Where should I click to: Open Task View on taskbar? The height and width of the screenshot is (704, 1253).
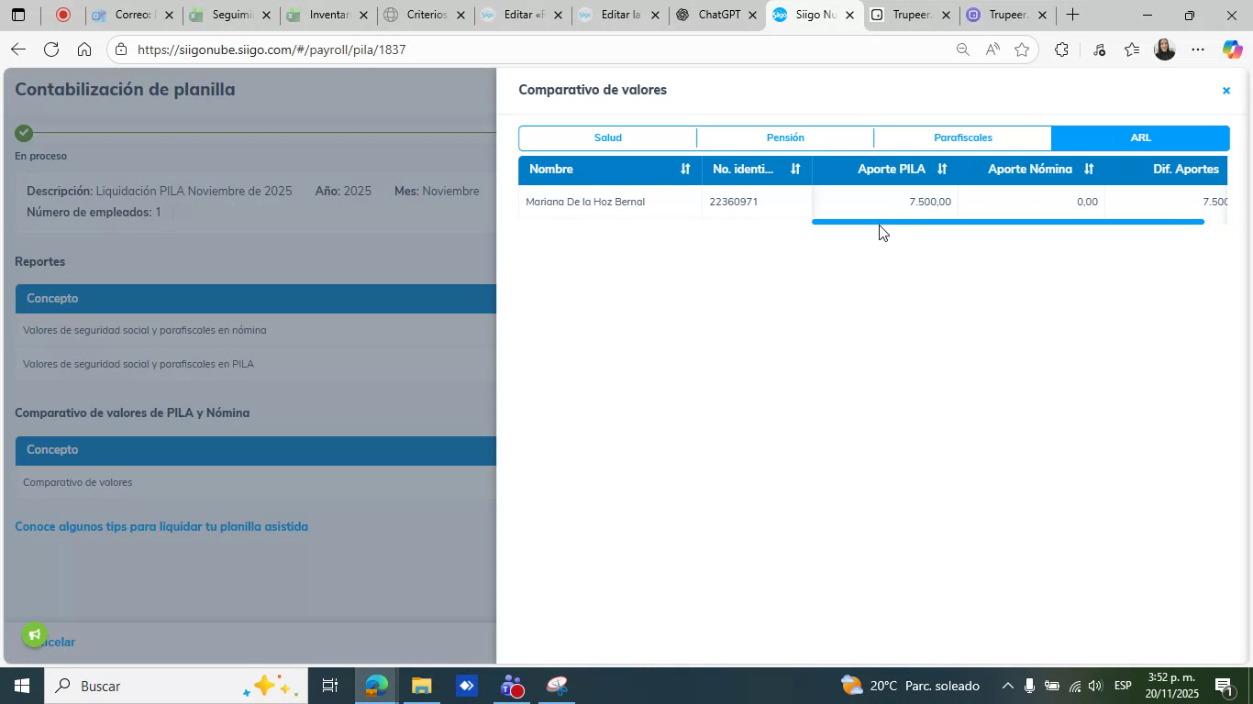[330, 686]
